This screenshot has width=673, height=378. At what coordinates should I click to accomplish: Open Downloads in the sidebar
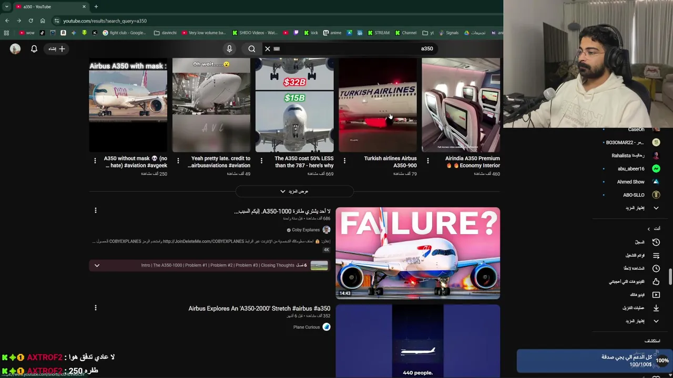[641, 308]
